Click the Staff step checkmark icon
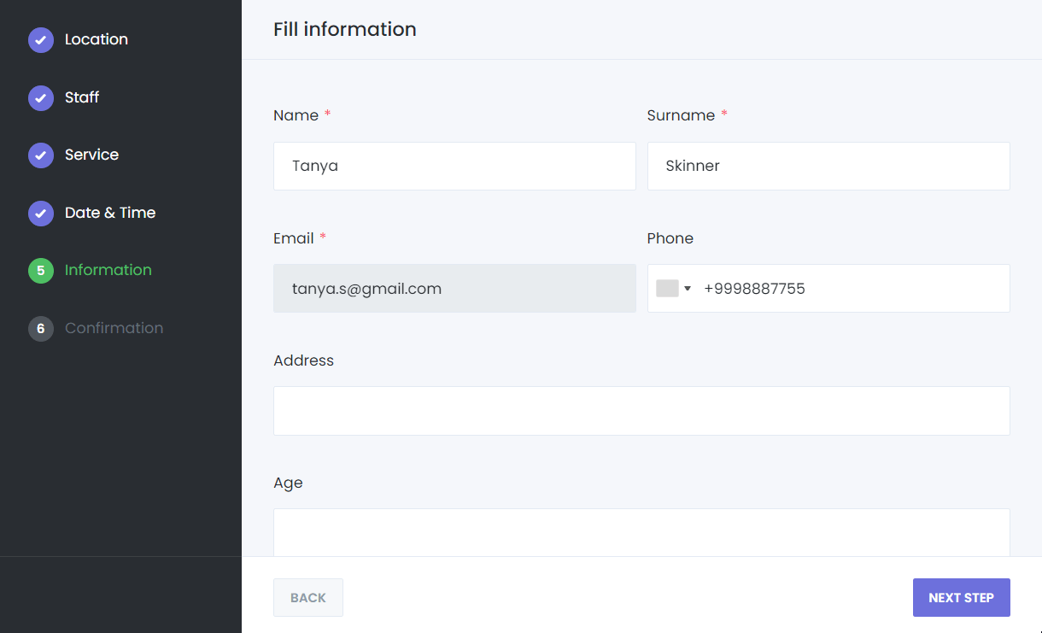 [x=40, y=98]
